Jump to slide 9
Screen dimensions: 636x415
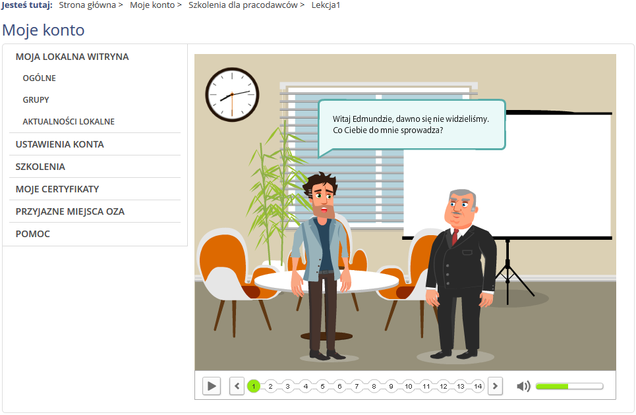[x=391, y=386]
